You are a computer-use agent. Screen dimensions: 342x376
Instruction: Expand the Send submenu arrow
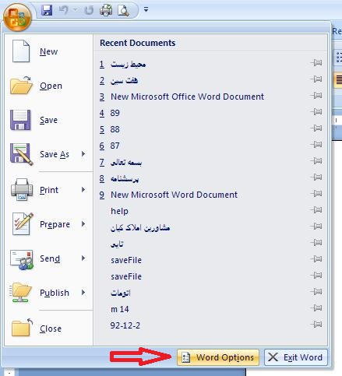[x=83, y=258]
